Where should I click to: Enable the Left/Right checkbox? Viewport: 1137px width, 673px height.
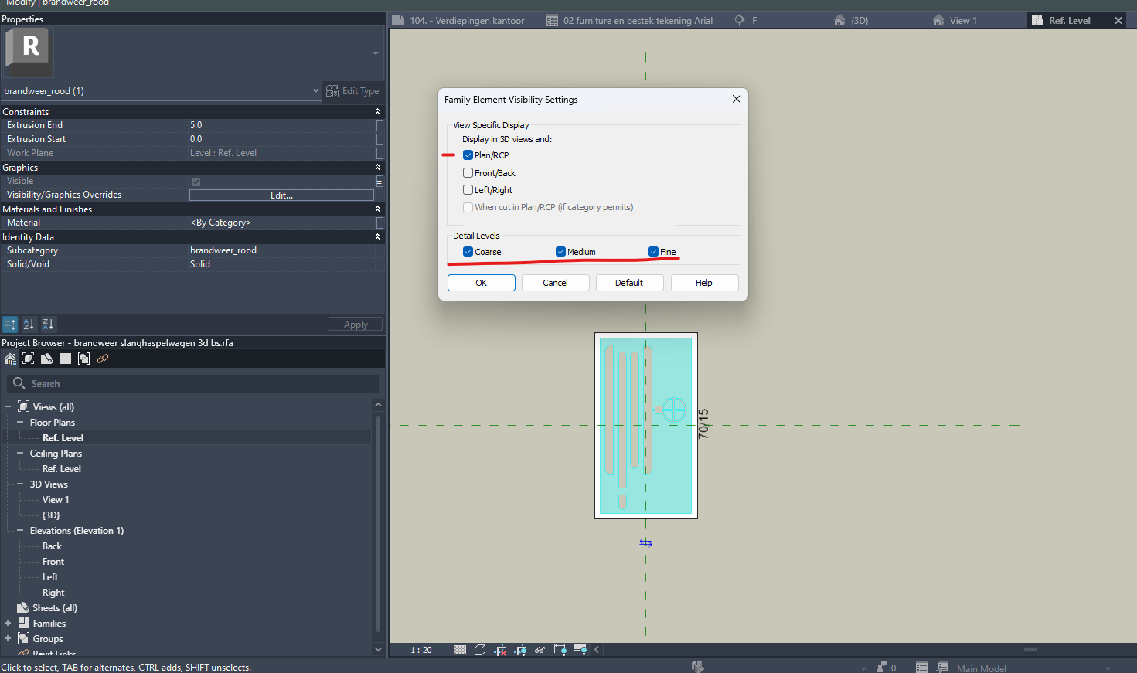click(x=468, y=190)
